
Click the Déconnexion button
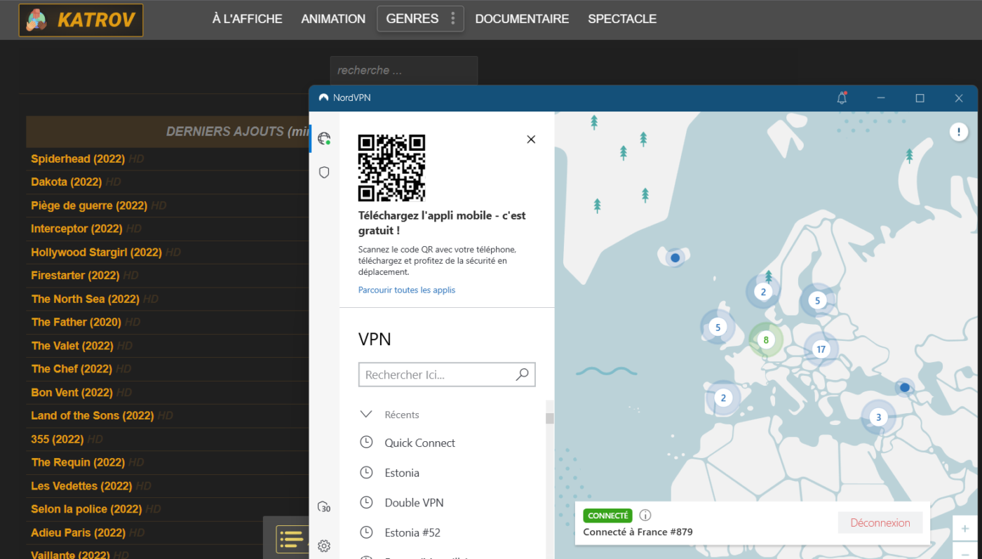[880, 523]
